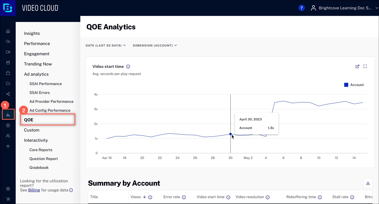
Task: Click the April 30 data point on chart
Action: pos(230,134)
